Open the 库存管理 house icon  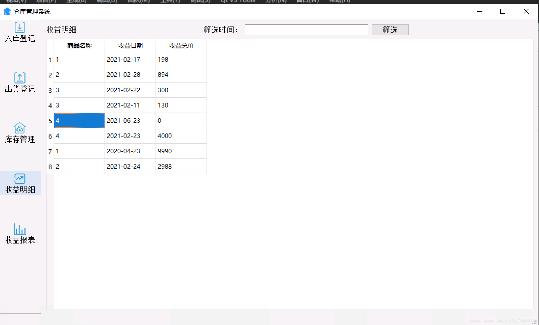(x=20, y=128)
